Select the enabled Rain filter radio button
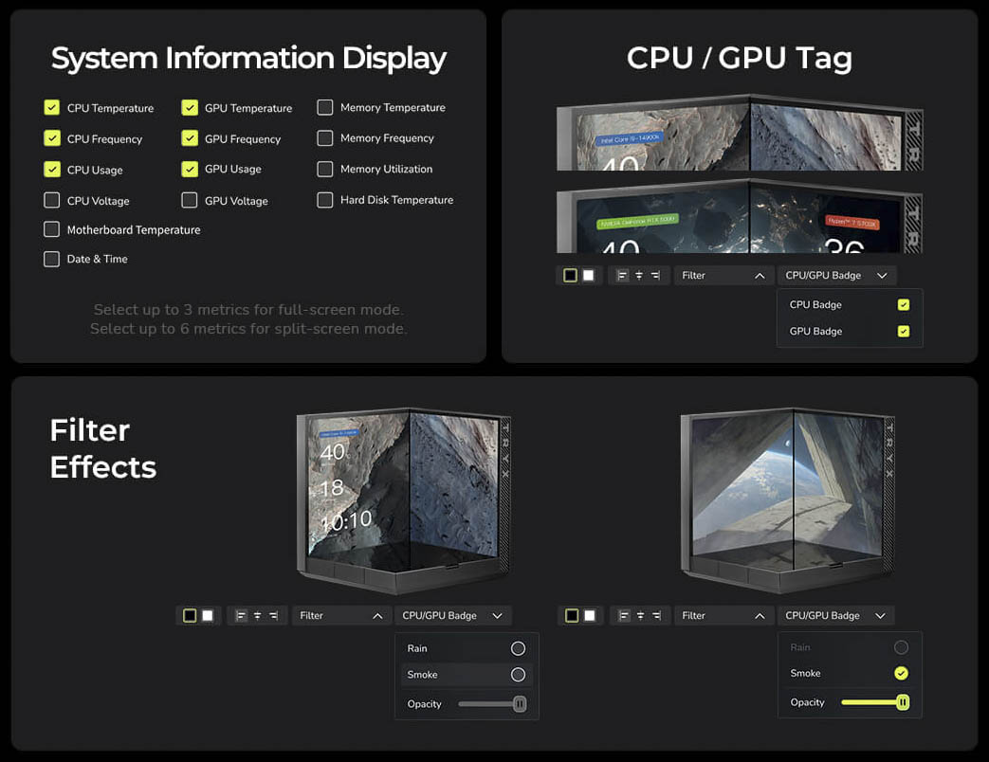The height and width of the screenshot is (762, 989). (518, 648)
